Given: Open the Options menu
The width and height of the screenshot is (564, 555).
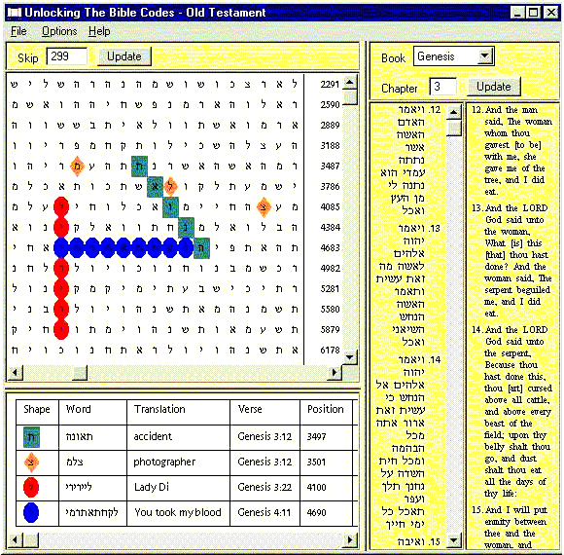Looking at the screenshot, I should [x=59, y=31].
